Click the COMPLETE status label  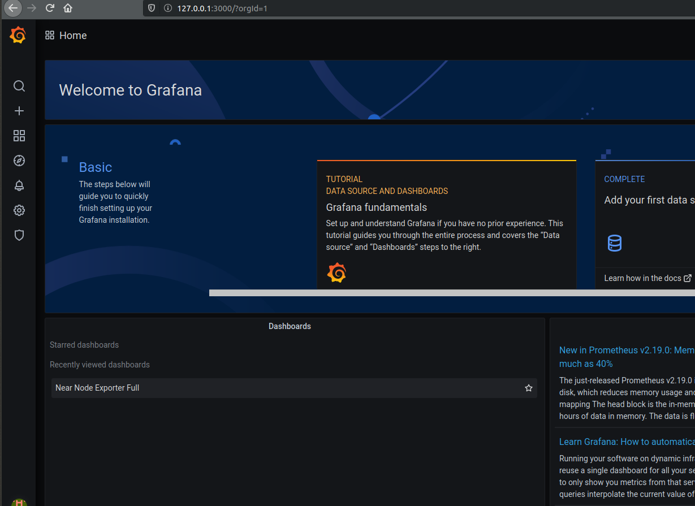pyautogui.click(x=624, y=179)
